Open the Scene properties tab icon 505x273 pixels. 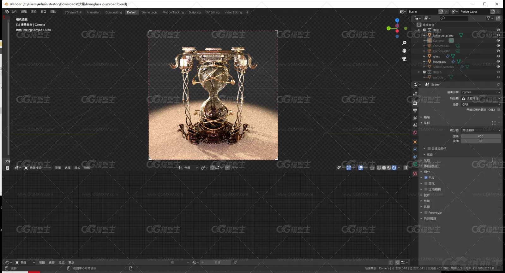tap(415, 125)
